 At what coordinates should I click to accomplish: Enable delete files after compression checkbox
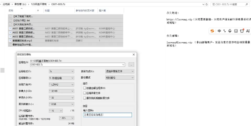click(84, 98)
